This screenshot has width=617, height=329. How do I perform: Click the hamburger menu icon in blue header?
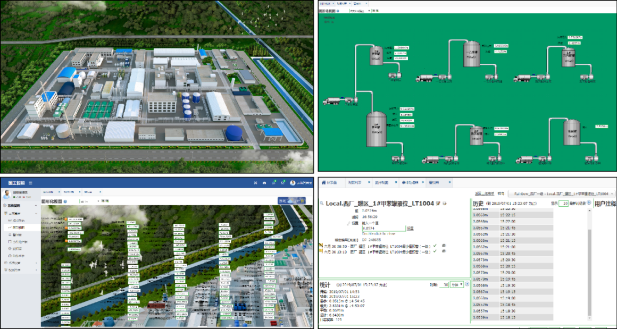click(x=30, y=183)
